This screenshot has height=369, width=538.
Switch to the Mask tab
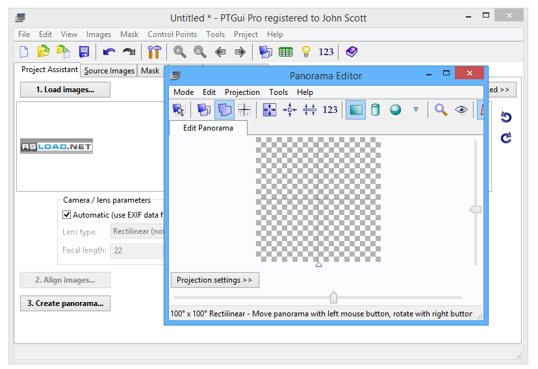150,71
